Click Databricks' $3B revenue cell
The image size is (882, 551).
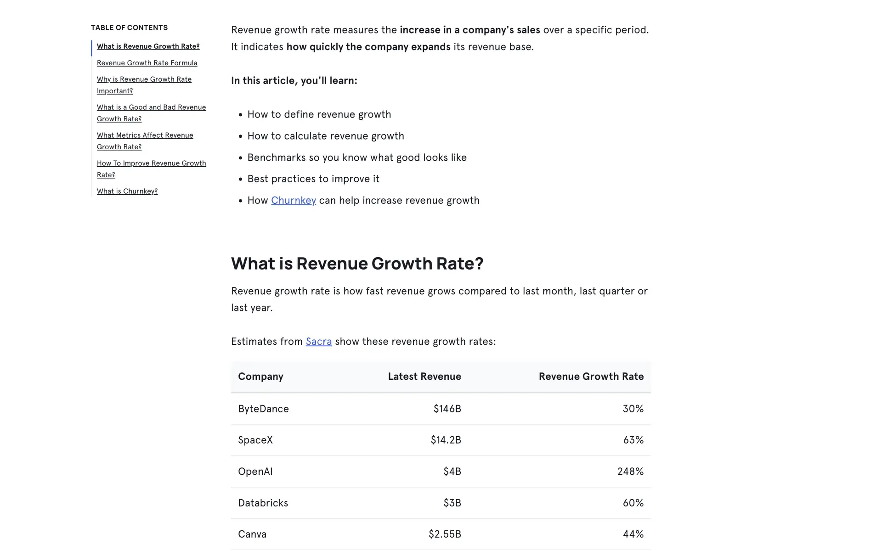tap(452, 503)
